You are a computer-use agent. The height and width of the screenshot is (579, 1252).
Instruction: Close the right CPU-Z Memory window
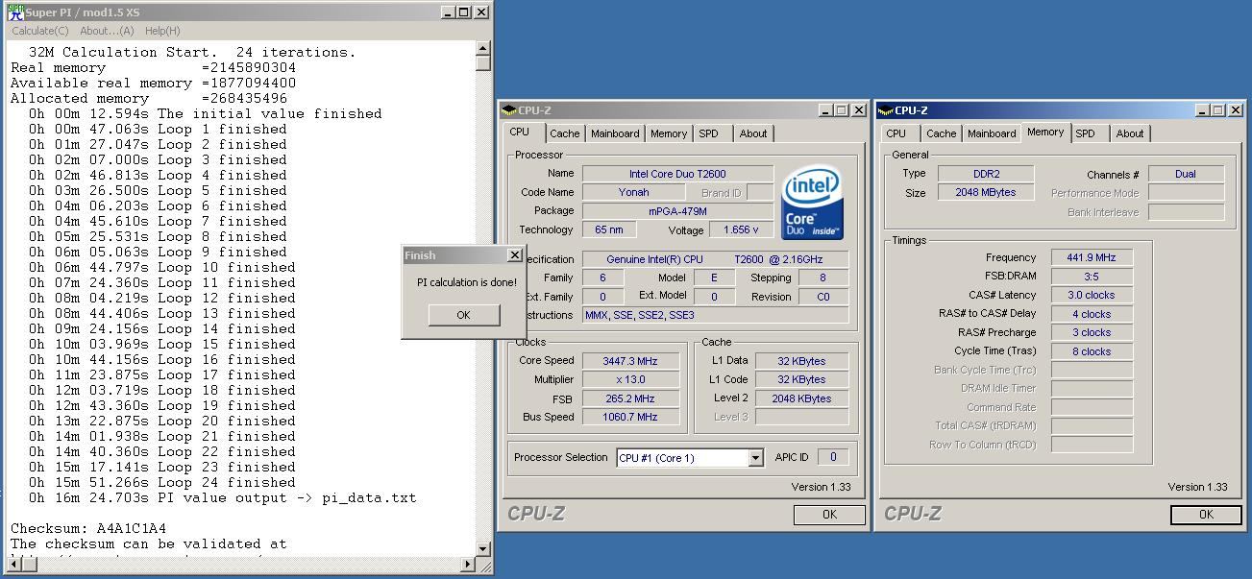1235,110
